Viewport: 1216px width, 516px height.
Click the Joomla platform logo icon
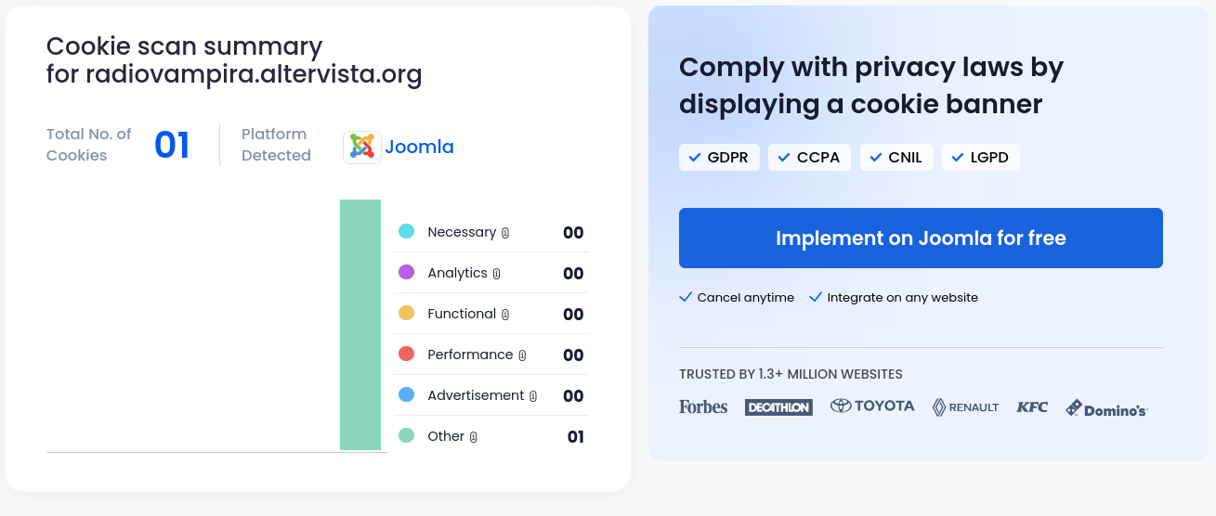[x=361, y=147]
